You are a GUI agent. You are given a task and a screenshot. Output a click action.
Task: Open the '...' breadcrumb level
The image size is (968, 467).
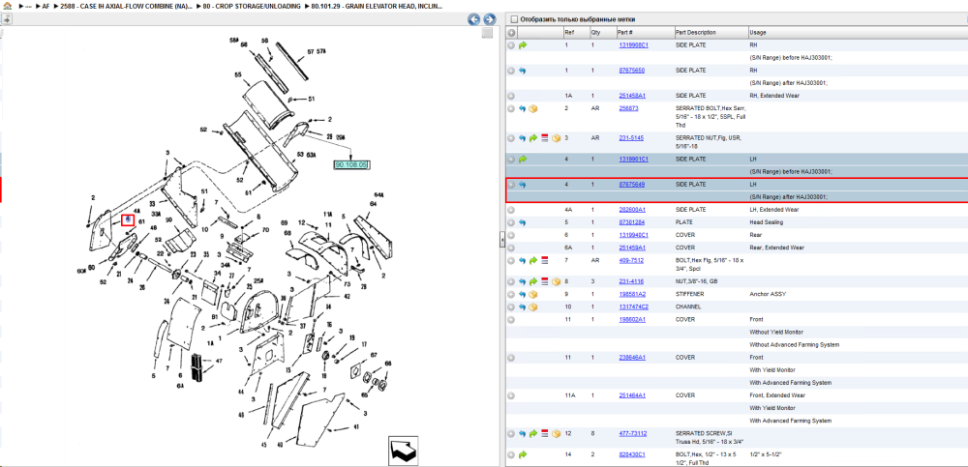28,6
